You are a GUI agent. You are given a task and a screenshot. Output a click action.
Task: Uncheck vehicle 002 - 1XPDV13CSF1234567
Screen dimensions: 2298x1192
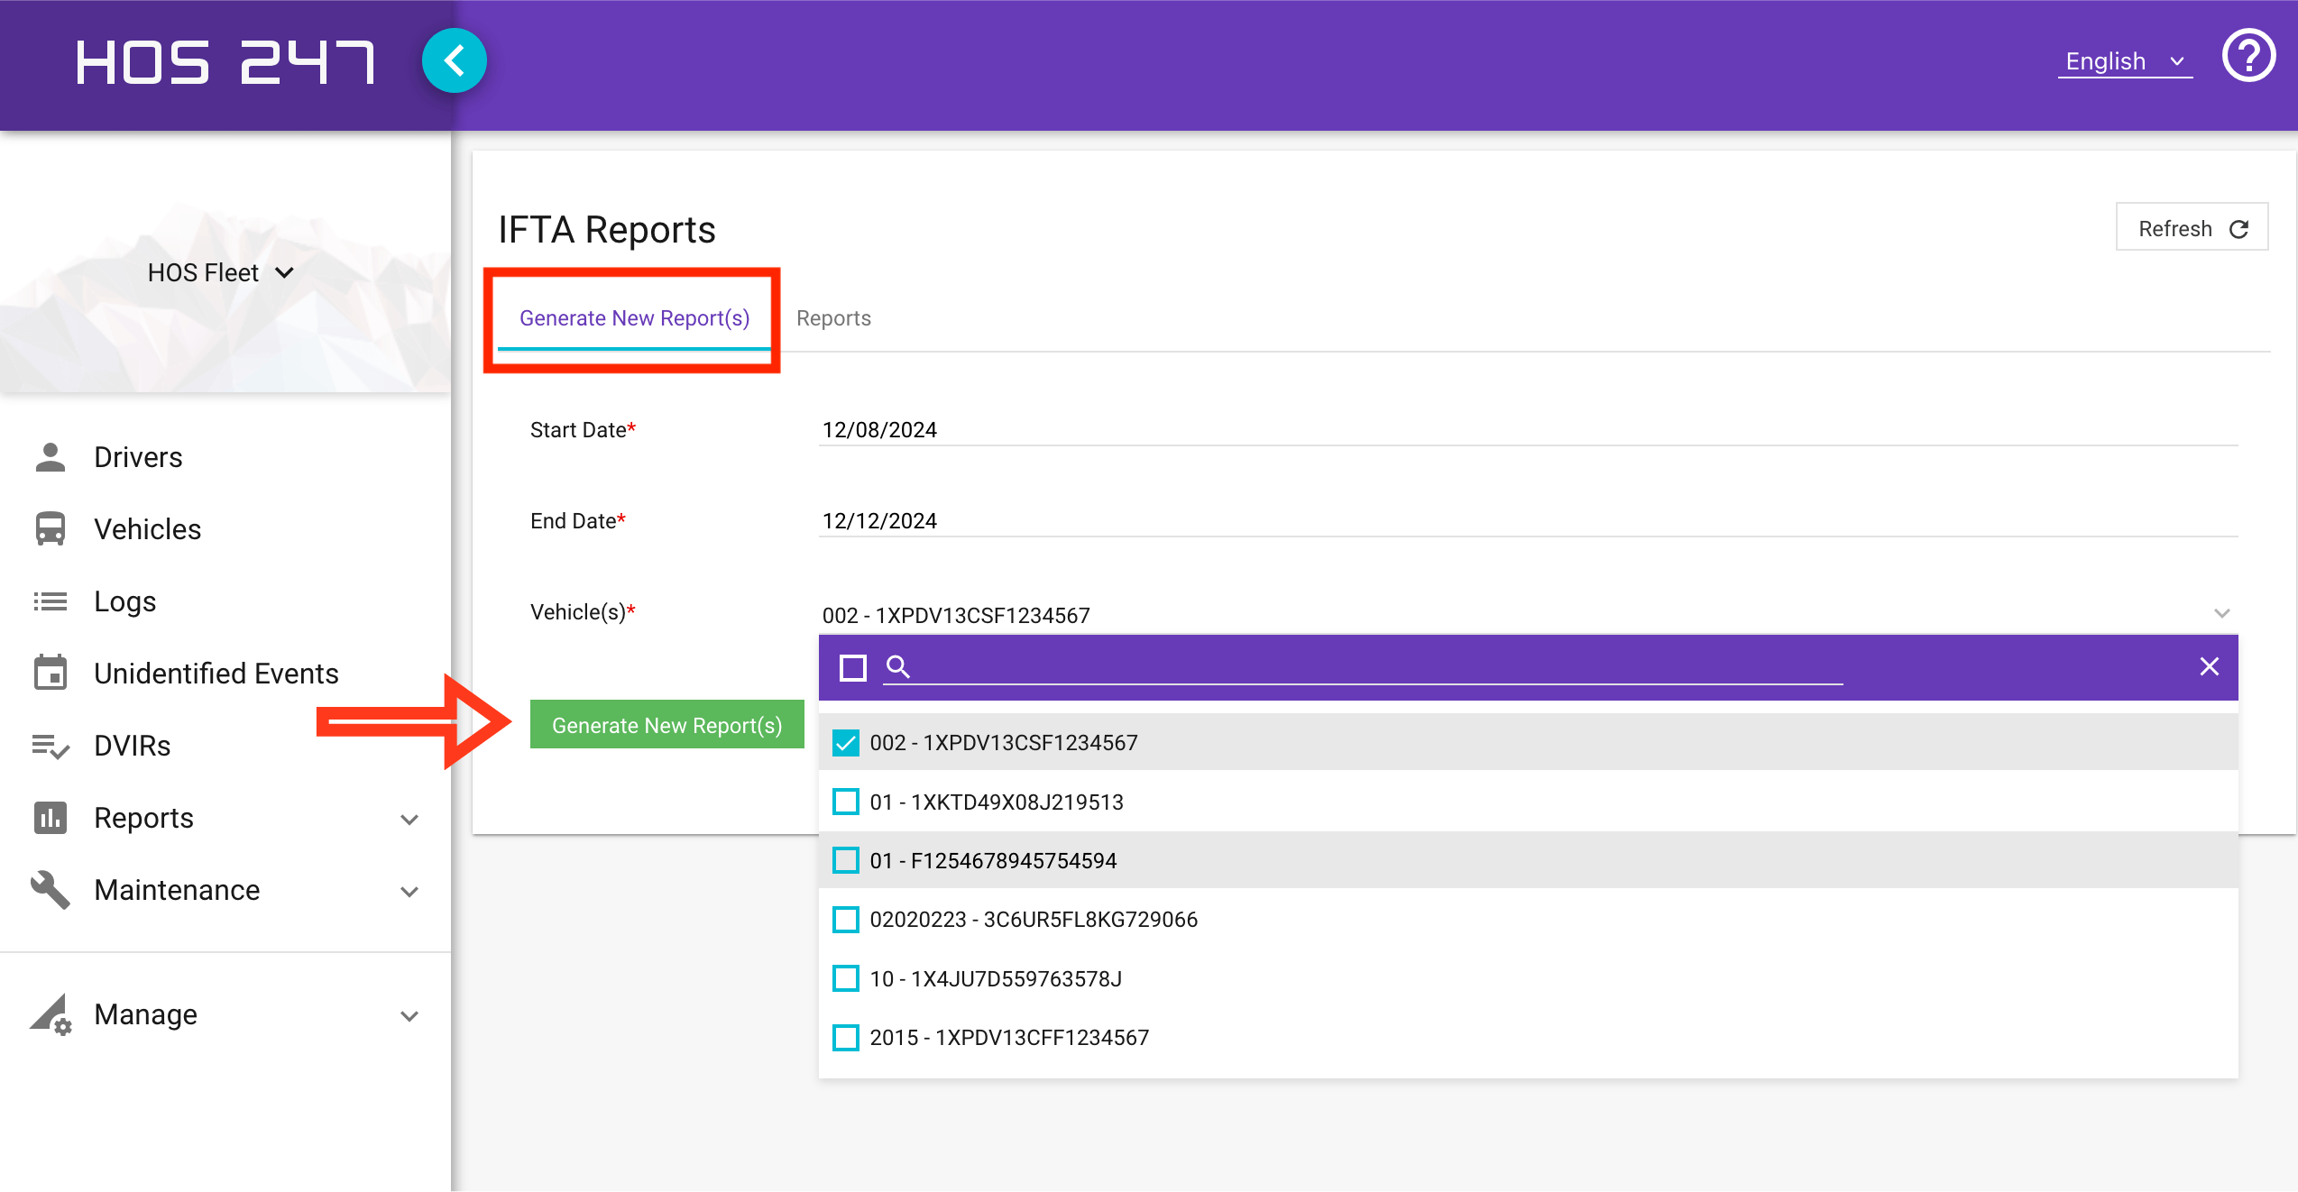tap(846, 743)
